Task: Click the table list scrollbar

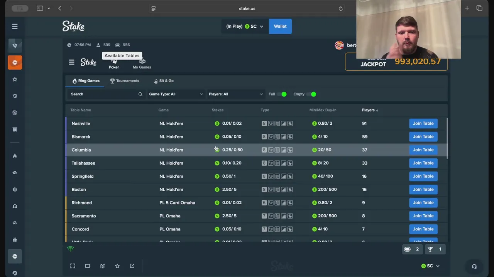Action: (x=447, y=138)
